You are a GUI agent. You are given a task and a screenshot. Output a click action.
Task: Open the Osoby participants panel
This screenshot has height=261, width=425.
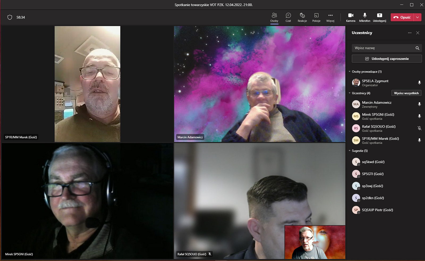point(274,18)
